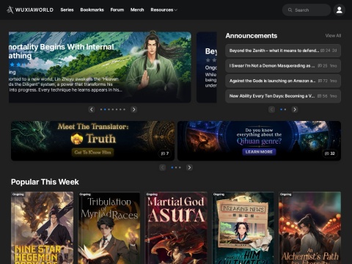The height and width of the screenshot is (264, 352).
Task: Open comments count on Qihuan genre banner
Action: (330, 153)
